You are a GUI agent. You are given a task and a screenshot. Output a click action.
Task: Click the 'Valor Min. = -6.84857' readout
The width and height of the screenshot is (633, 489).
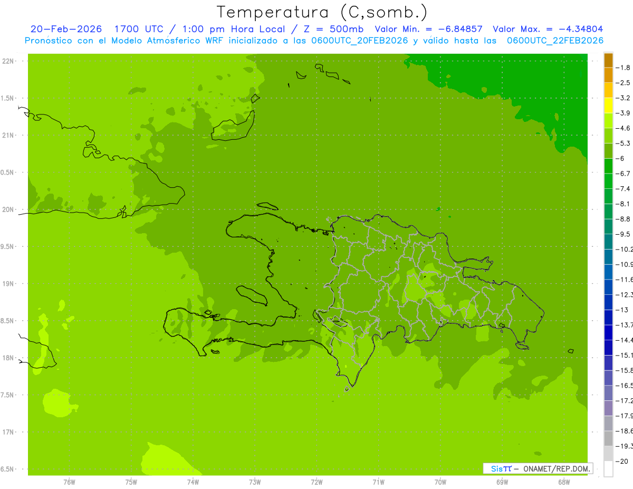(x=428, y=30)
